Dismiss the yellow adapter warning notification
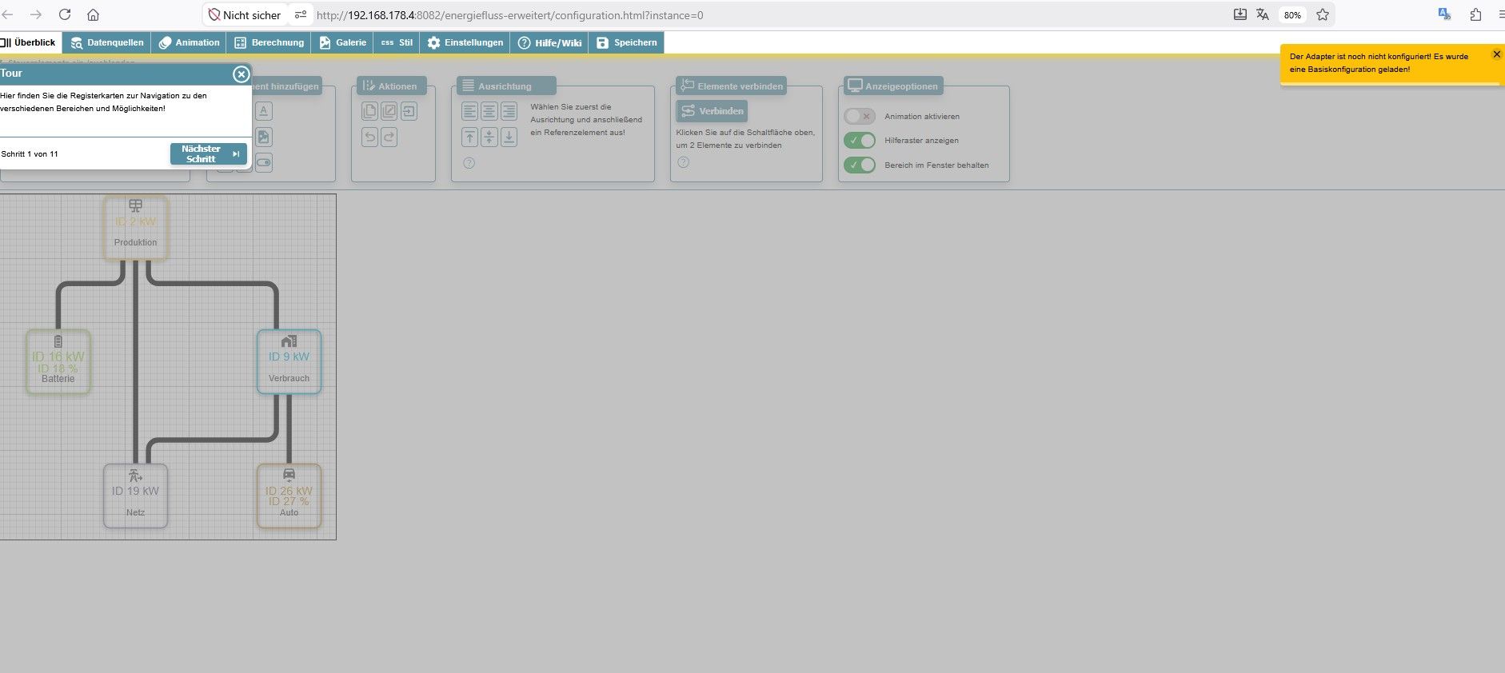Viewport: 1505px width, 673px height. click(x=1497, y=54)
